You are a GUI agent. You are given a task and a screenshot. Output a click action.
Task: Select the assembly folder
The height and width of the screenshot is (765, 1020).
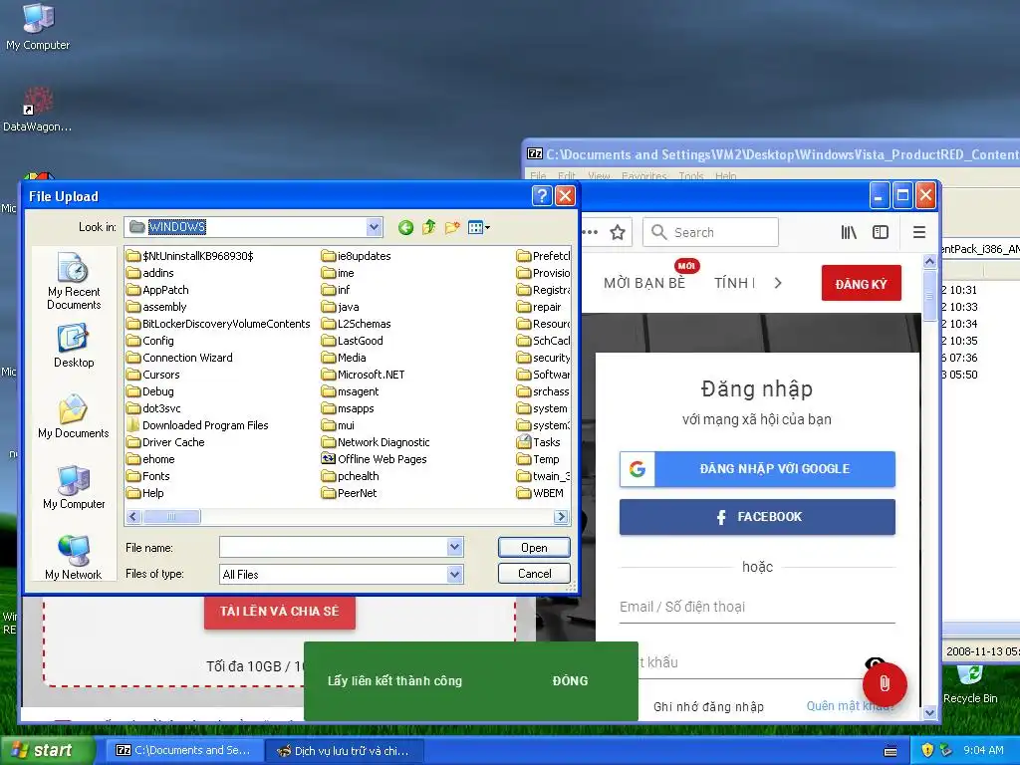pyautogui.click(x=156, y=307)
